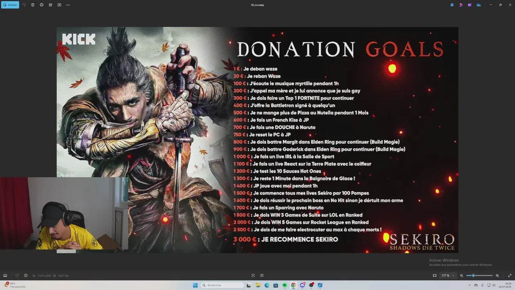Open Photos app image editor icon top right
Viewport: 515px width, 290px height.
click(x=452, y=5)
